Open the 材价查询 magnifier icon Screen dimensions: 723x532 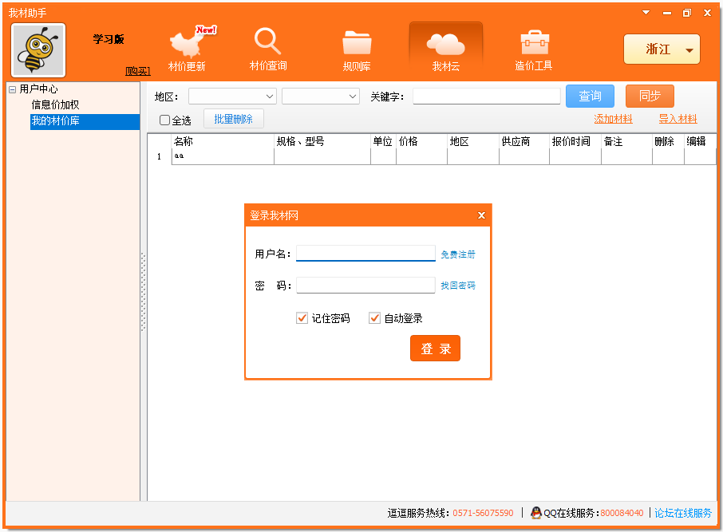pos(268,41)
